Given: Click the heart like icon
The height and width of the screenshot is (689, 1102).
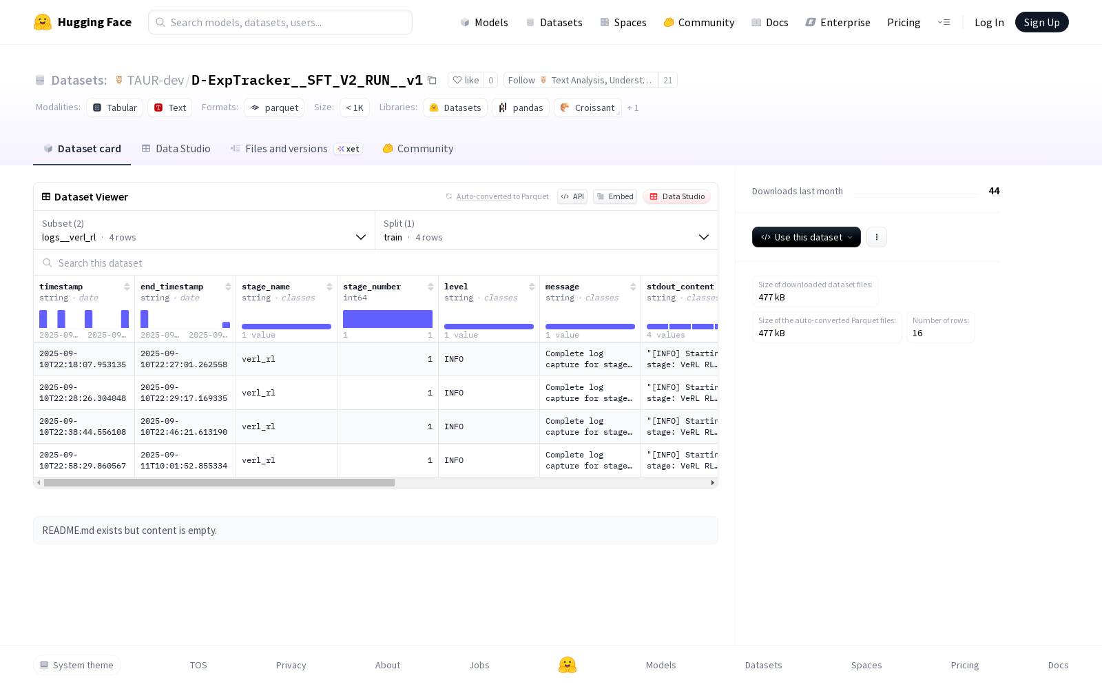Looking at the screenshot, I should pos(457,80).
